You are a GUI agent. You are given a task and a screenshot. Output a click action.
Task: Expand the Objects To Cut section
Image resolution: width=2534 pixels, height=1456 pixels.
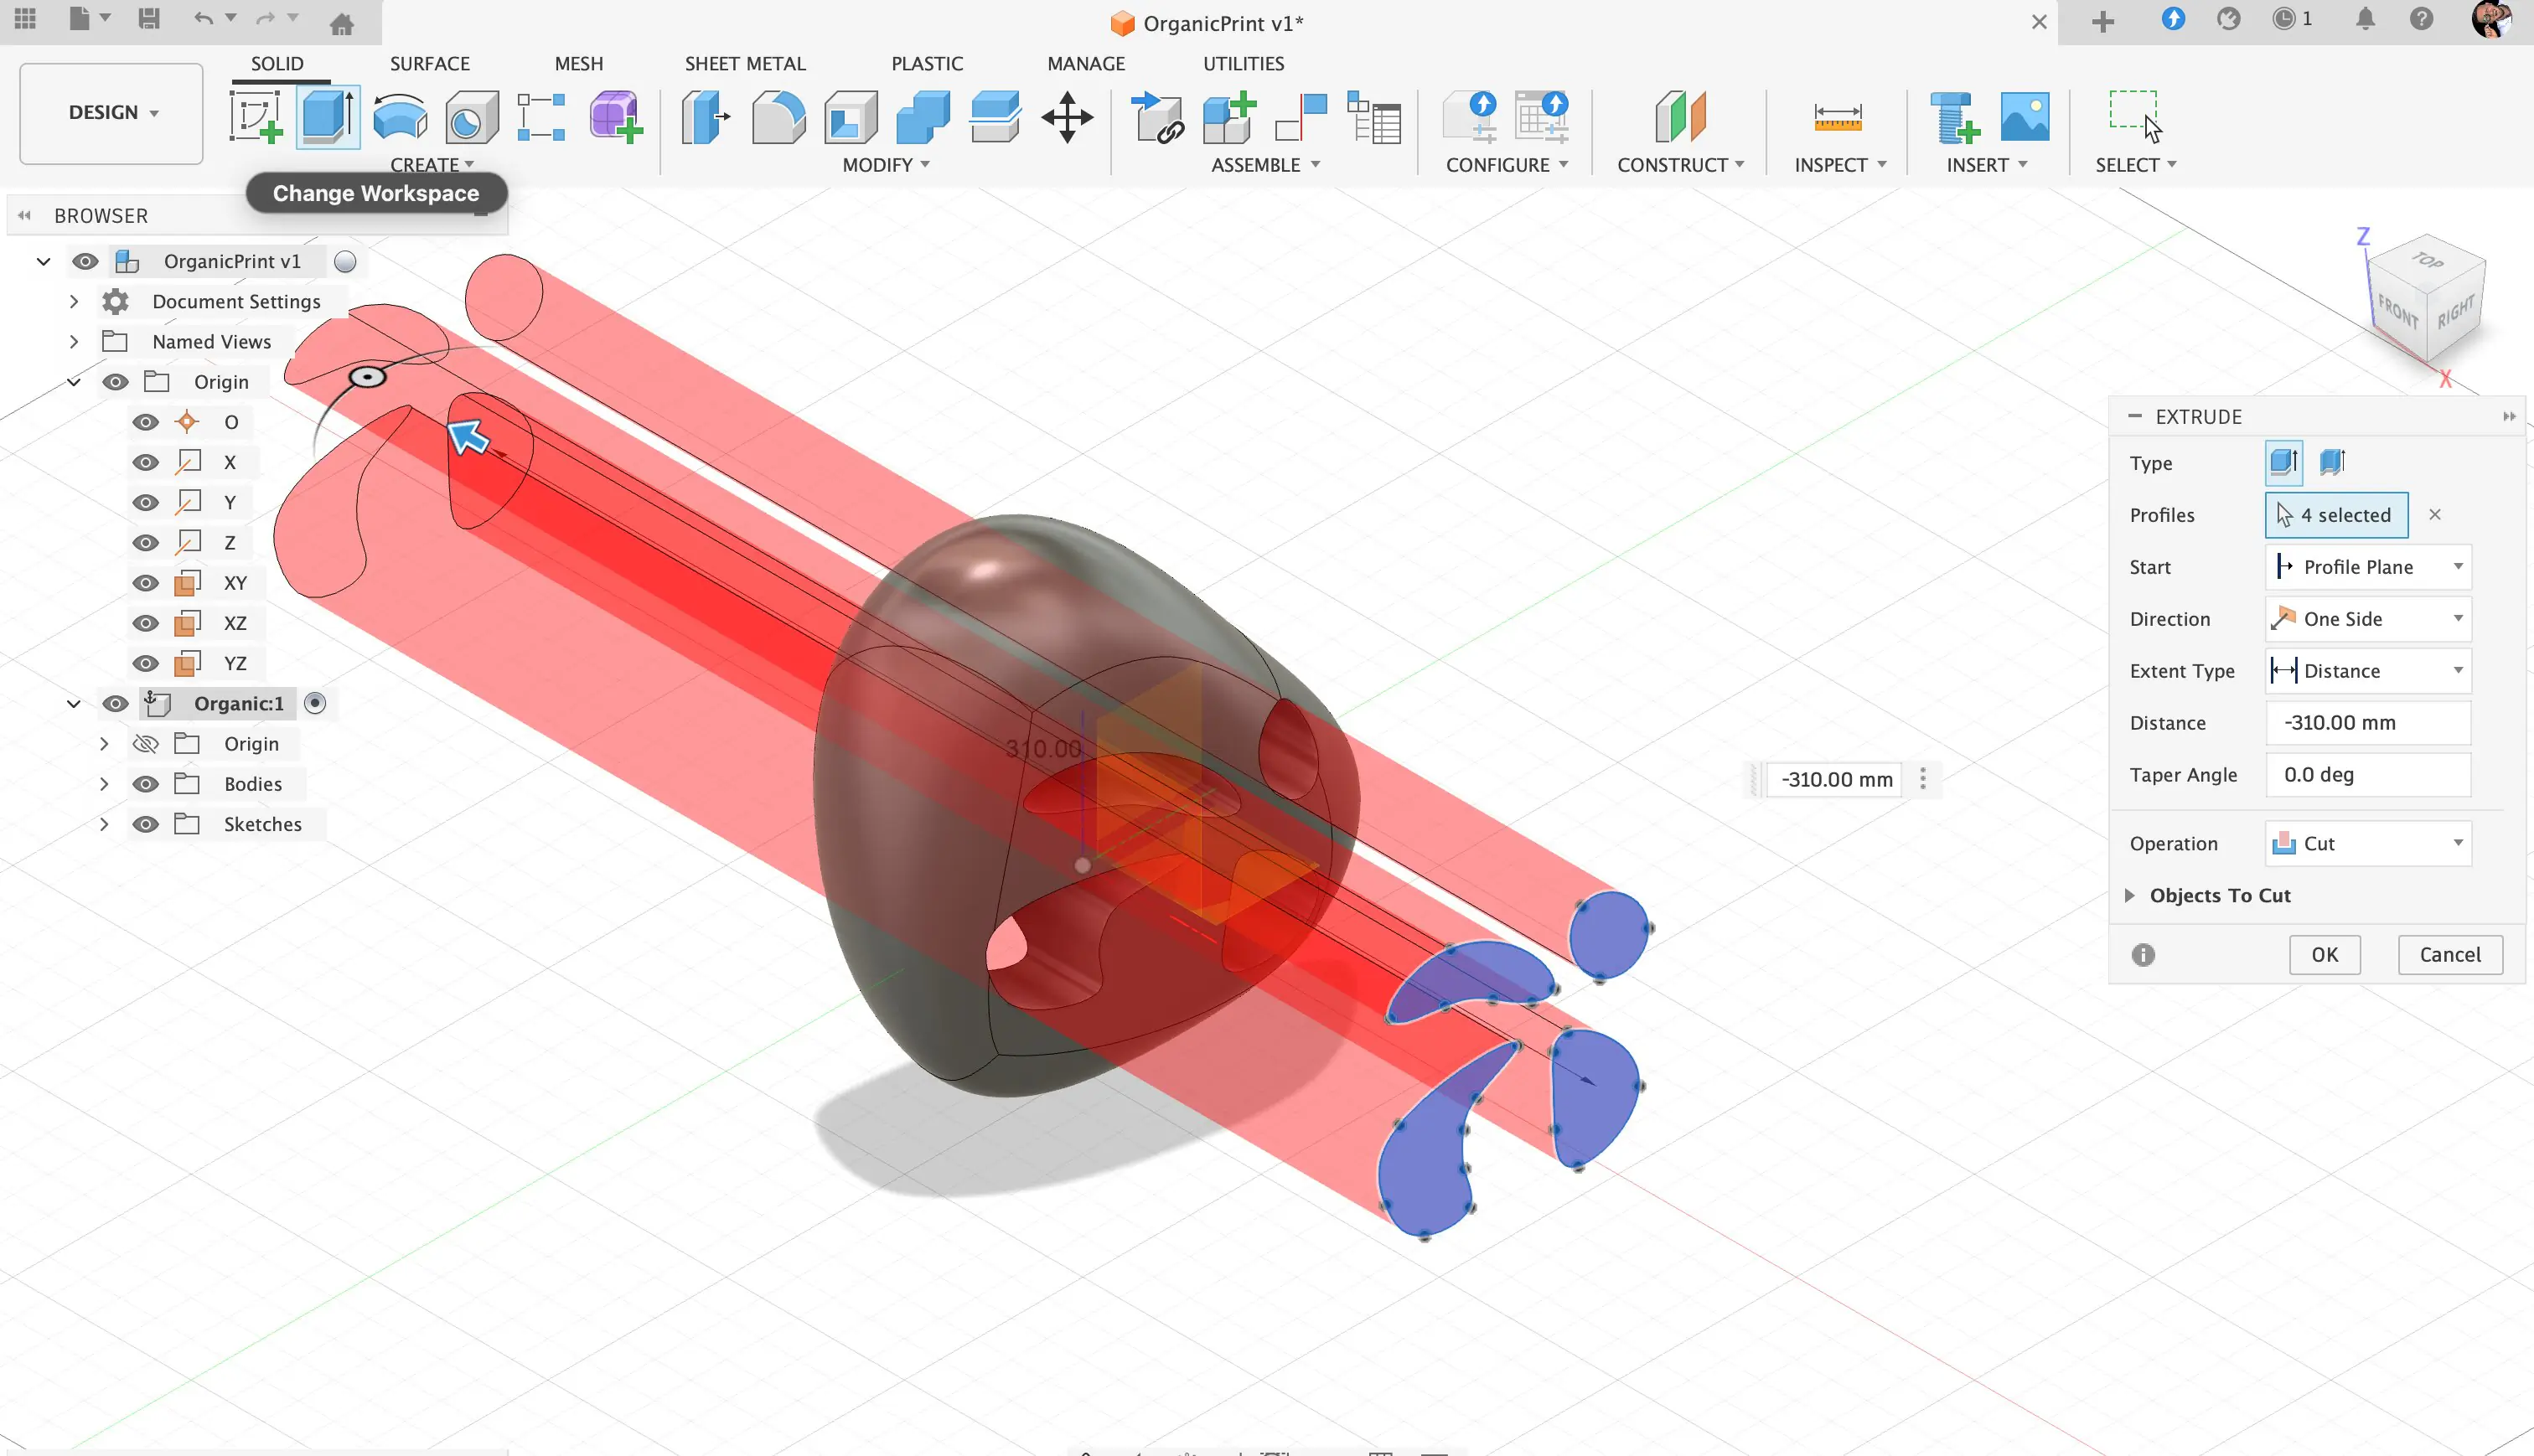click(2129, 895)
